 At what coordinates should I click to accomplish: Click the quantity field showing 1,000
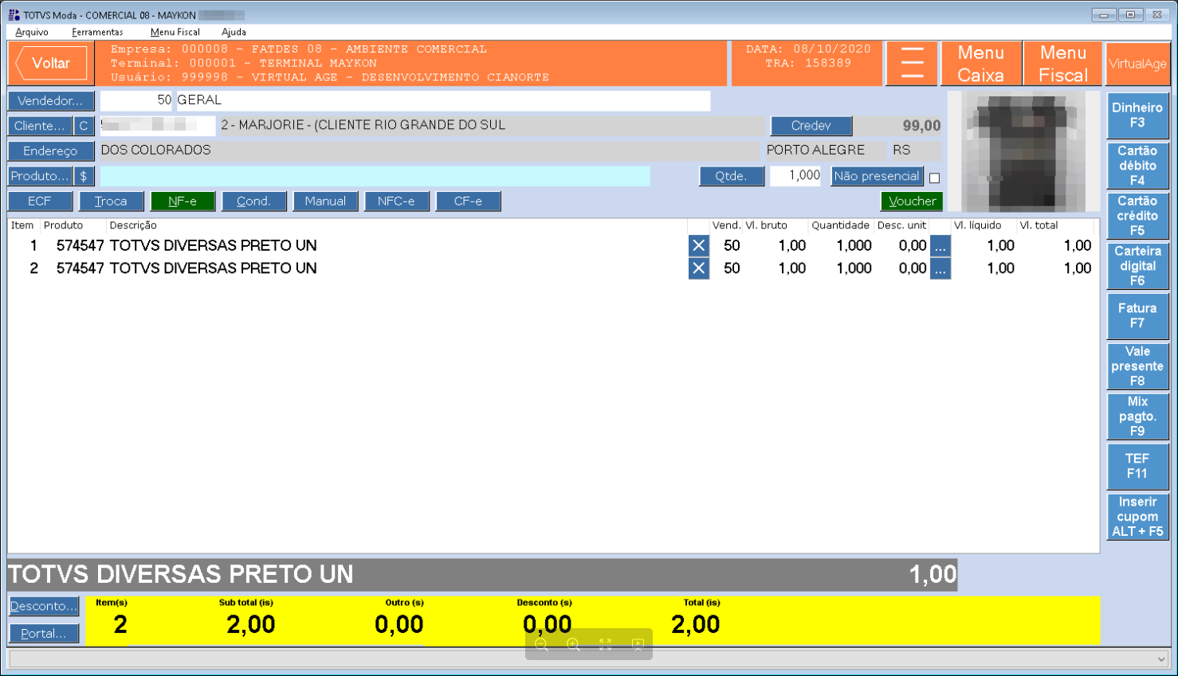click(795, 176)
